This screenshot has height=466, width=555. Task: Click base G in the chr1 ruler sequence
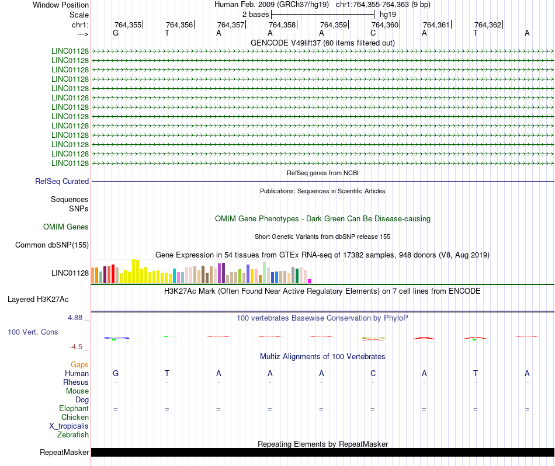pyautogui.click(x=116, y=33)
